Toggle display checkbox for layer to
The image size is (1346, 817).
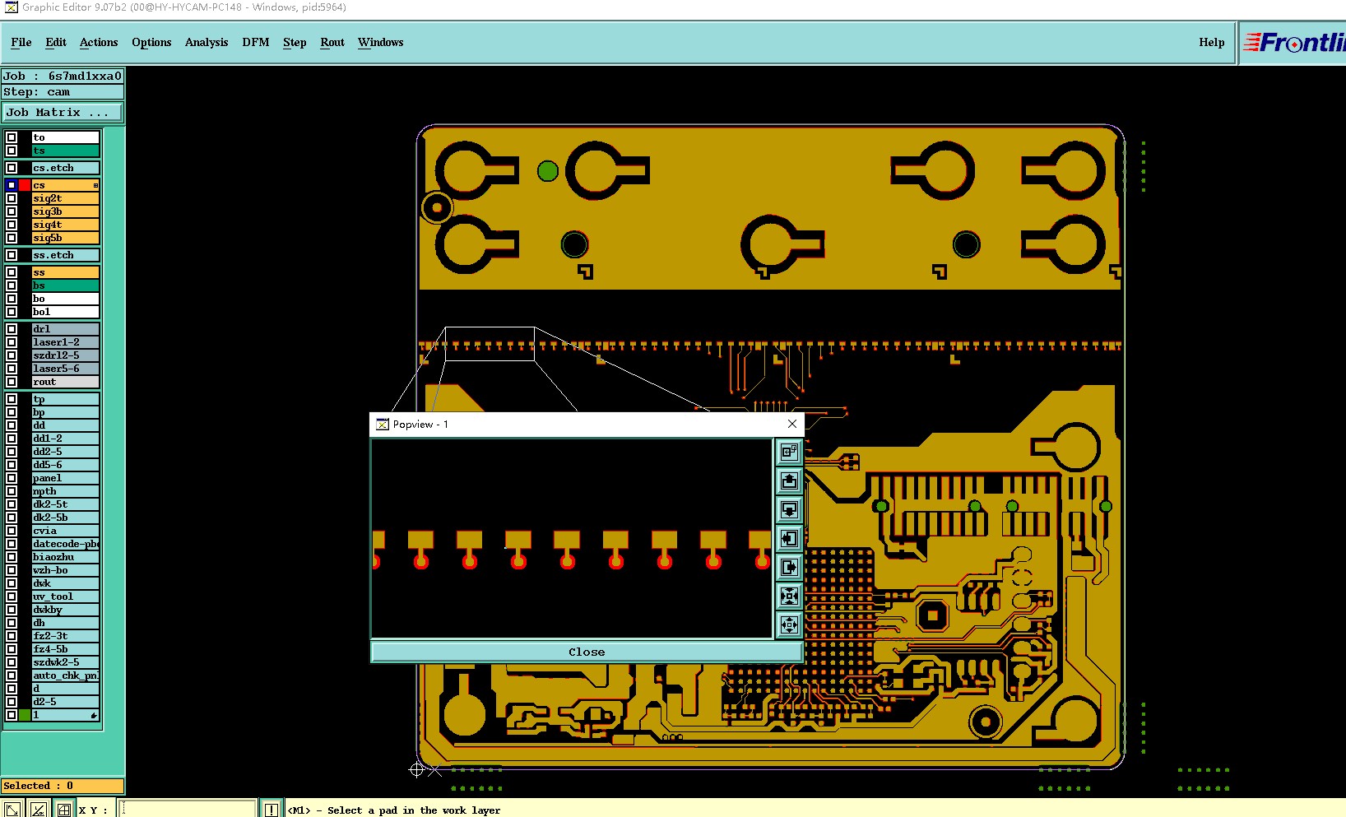pyautogui.click(x=12, y=137)
